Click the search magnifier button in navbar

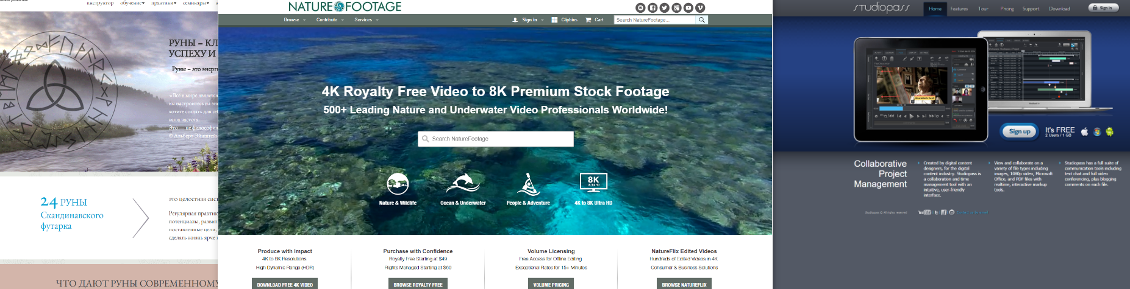tap(702, 20)
